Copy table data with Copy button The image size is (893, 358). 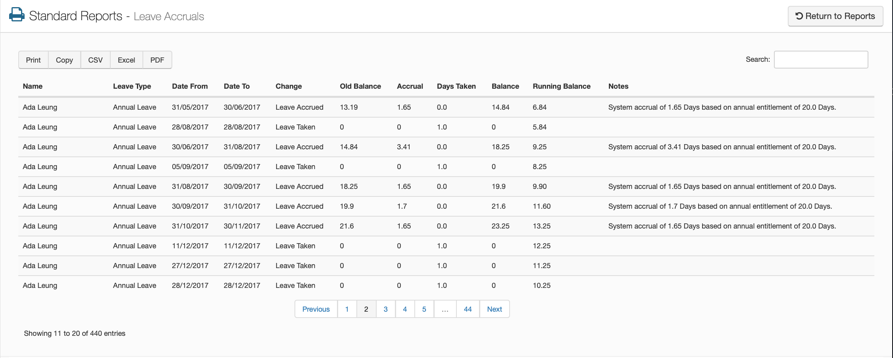64,60
